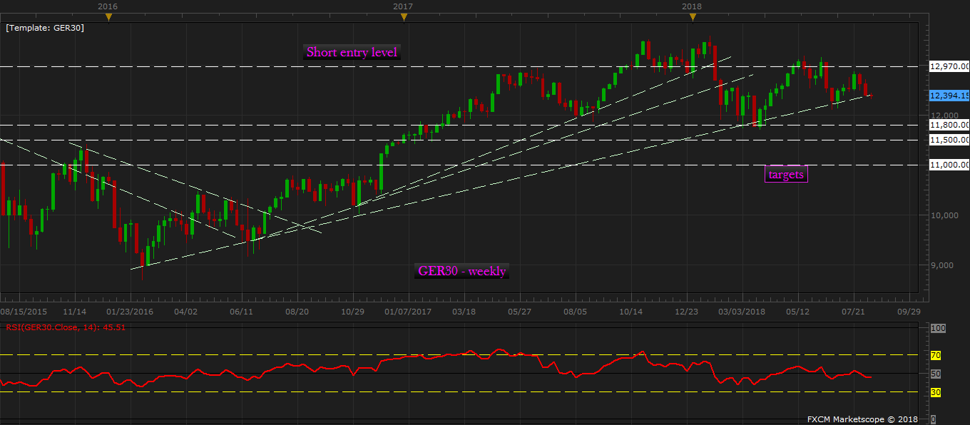
Task: Click the FXCM Marketscope © 2018 text
Action: point(862,419)
